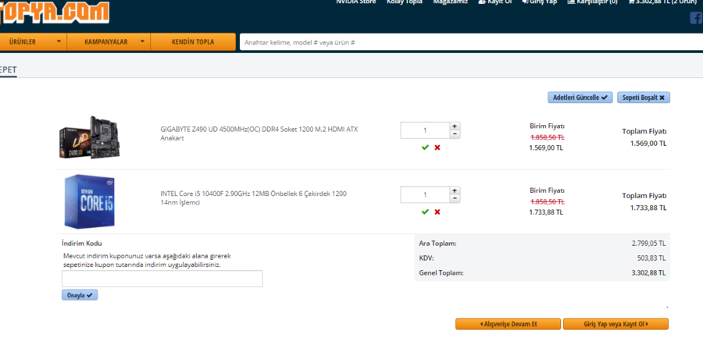This screenshot has width=703, height=345.
Task: Click INTEL total price 1.733,88 TL
Action: click(648, 208)
